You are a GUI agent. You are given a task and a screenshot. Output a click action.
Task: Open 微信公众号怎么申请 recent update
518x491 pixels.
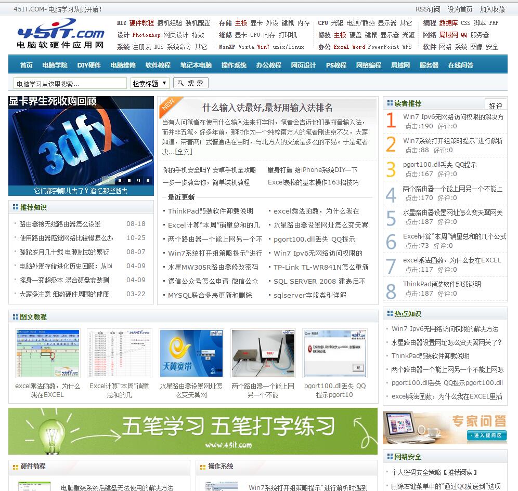[213, 281]
